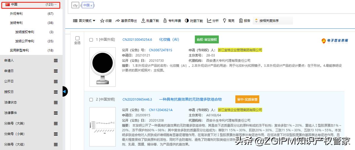The height and width of the screenshot is (150, 355).
Task: Click the 高亮 lightbulb icon
Action: point(225,21)
